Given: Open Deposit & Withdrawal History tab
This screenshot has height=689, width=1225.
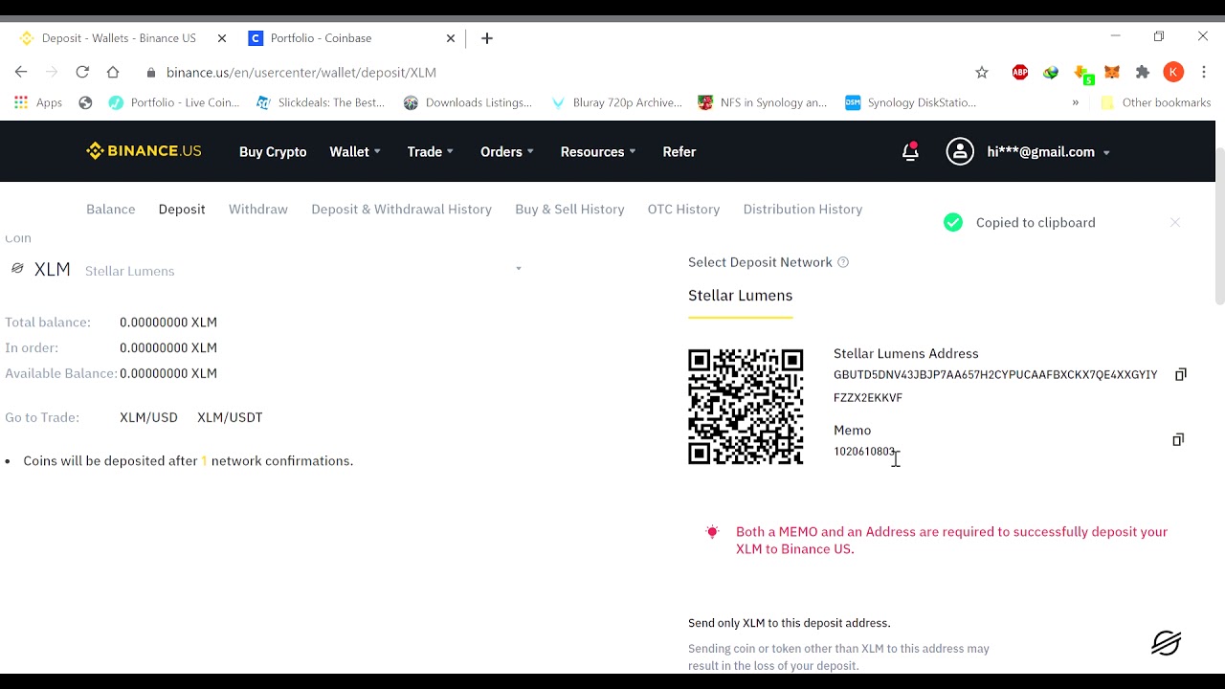Looking at the screenshot, I should (x=401, y=209).
